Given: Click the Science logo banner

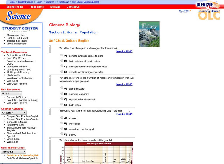Looking at the screenshot, I should click(18, 16).
